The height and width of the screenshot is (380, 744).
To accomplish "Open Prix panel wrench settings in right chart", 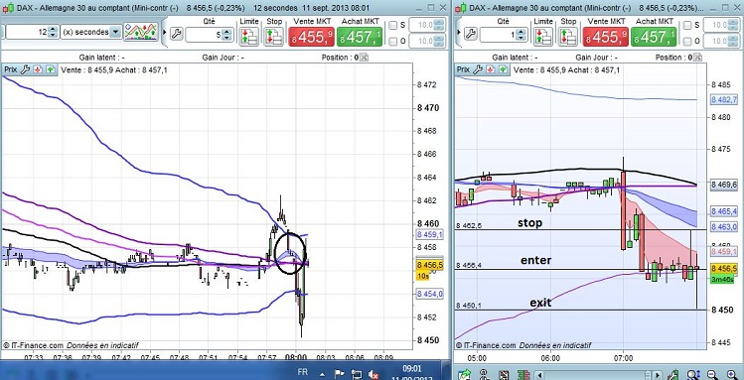I will [x=478, y=69].
